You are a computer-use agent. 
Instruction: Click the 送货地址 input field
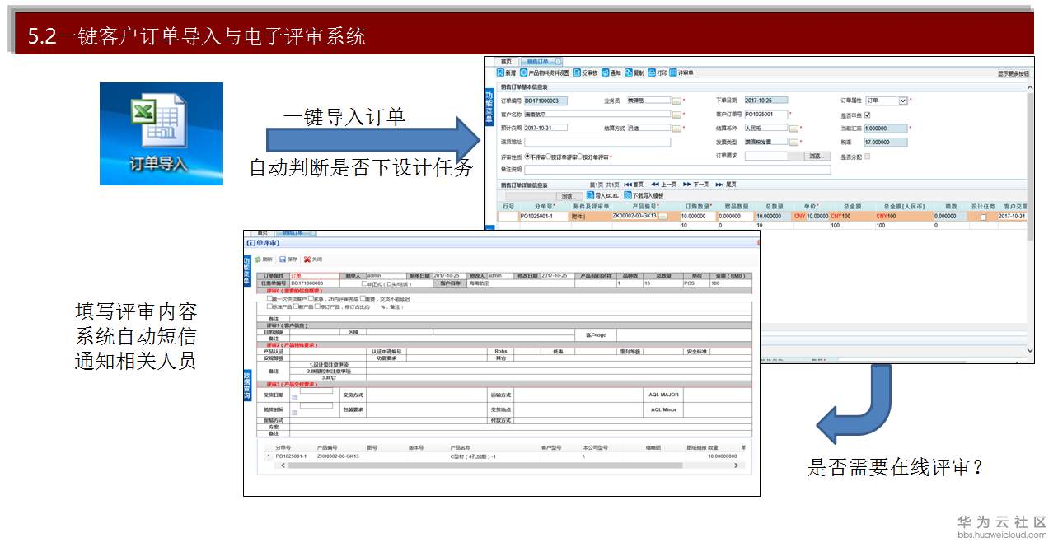click(597, 142)
